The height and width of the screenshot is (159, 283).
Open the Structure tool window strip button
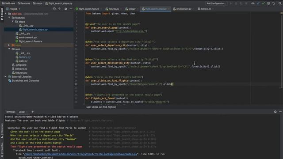click(x=2, y=131)
